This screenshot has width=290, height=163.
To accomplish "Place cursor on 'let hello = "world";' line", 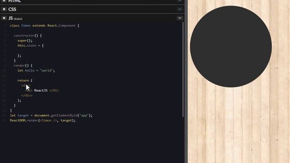I will click(x=36, y=71).
